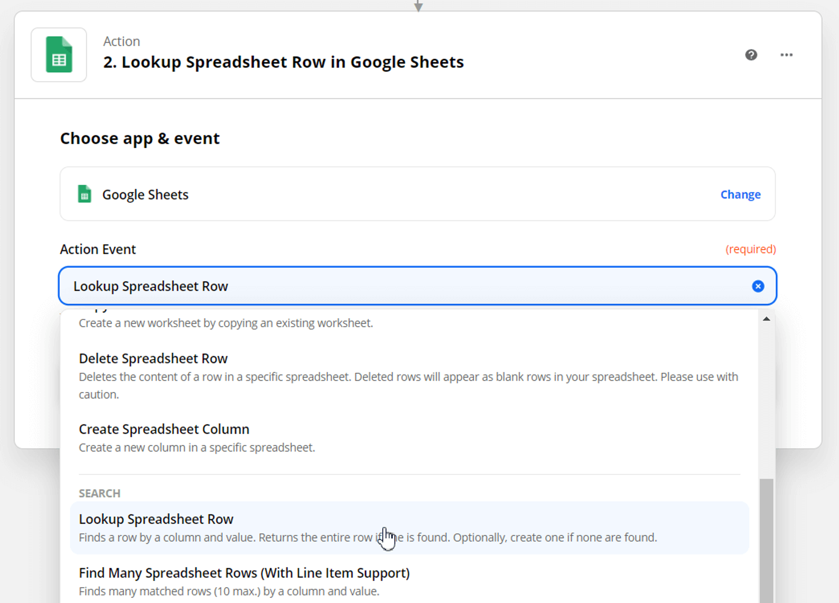Click the "SEARCH" section label
This screenshot has width=839, height=603.
[x=100, y=493]
